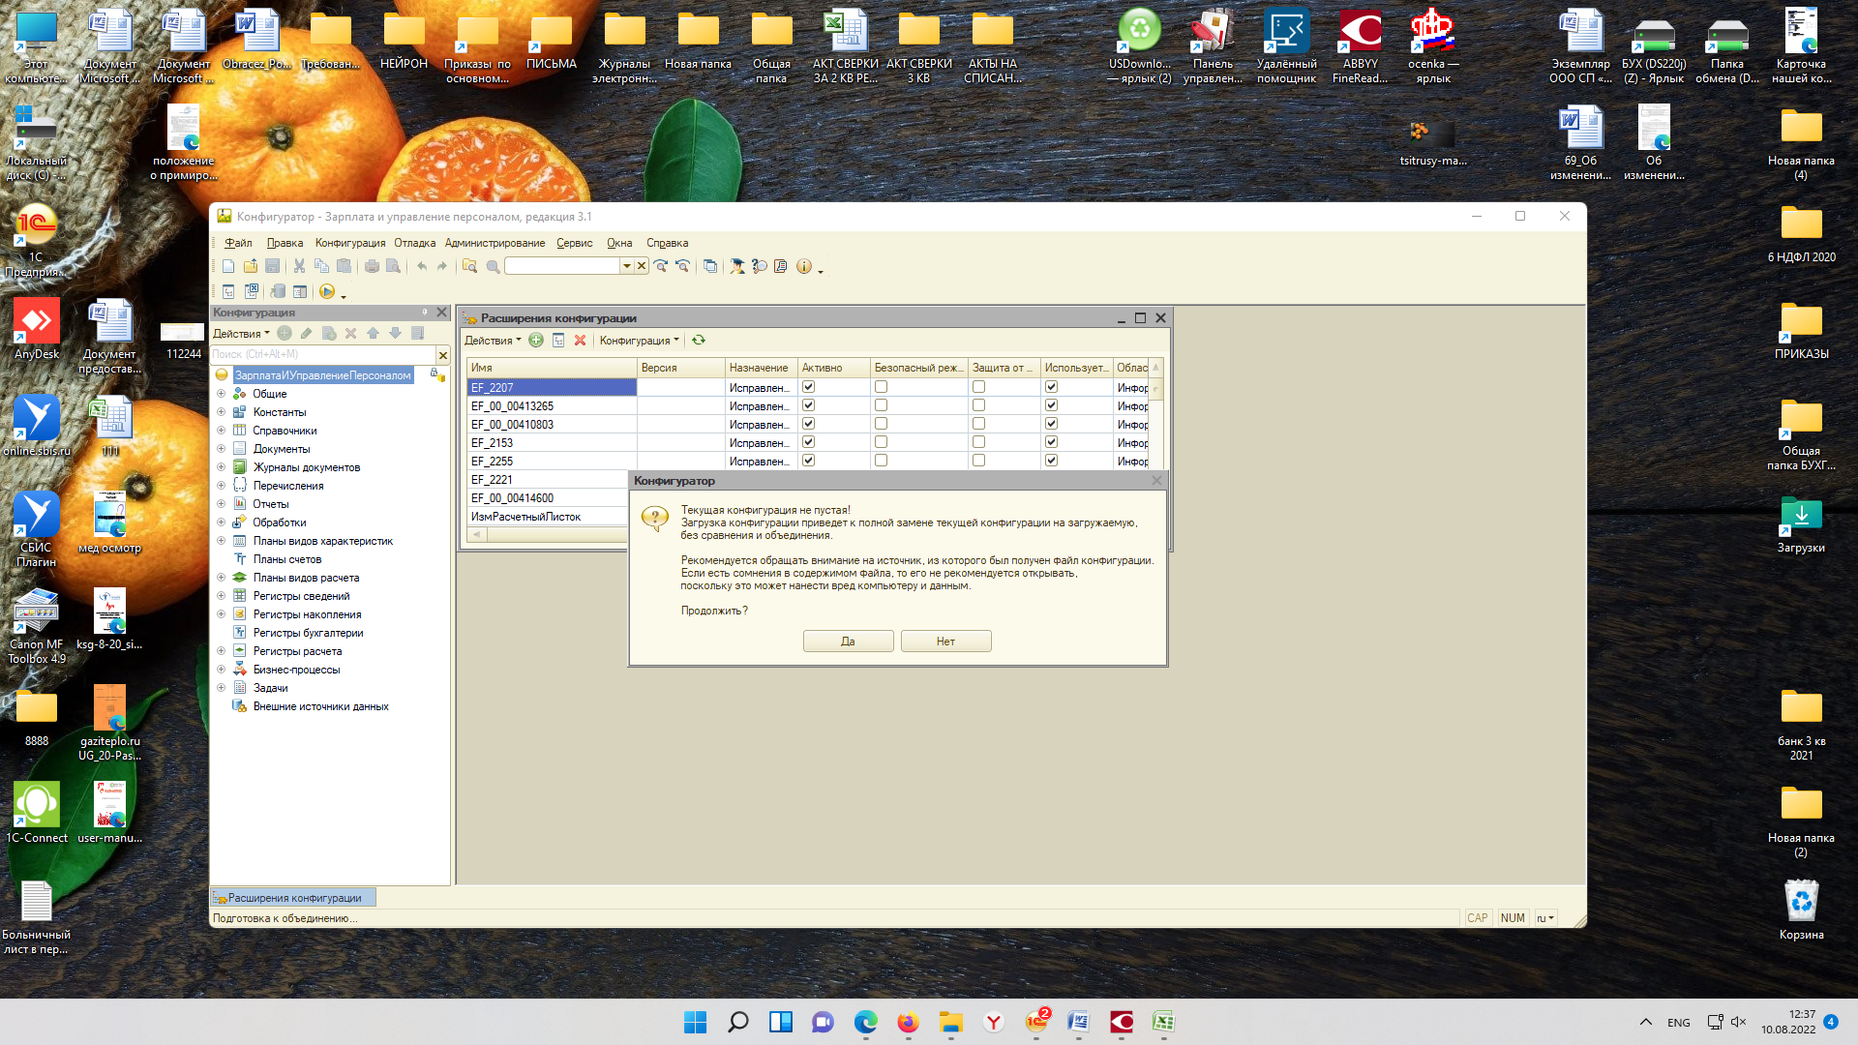Open the Конфигурация menu in menu bar
This screenshot has height=1045, width=1858.
click(350, 243)
